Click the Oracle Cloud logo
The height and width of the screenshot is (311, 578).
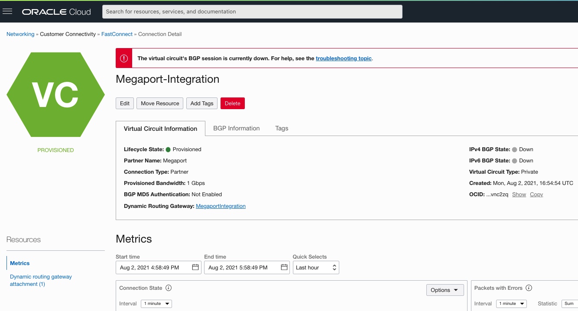(x=57, y=12)
